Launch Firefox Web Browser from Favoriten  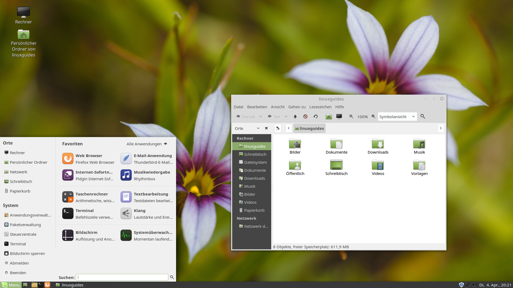point(88,159)
